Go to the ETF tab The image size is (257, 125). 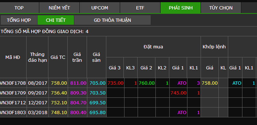pos(140,8)
